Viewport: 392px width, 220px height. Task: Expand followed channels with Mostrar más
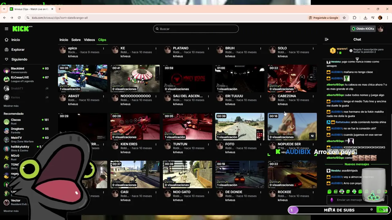[11, 106]
